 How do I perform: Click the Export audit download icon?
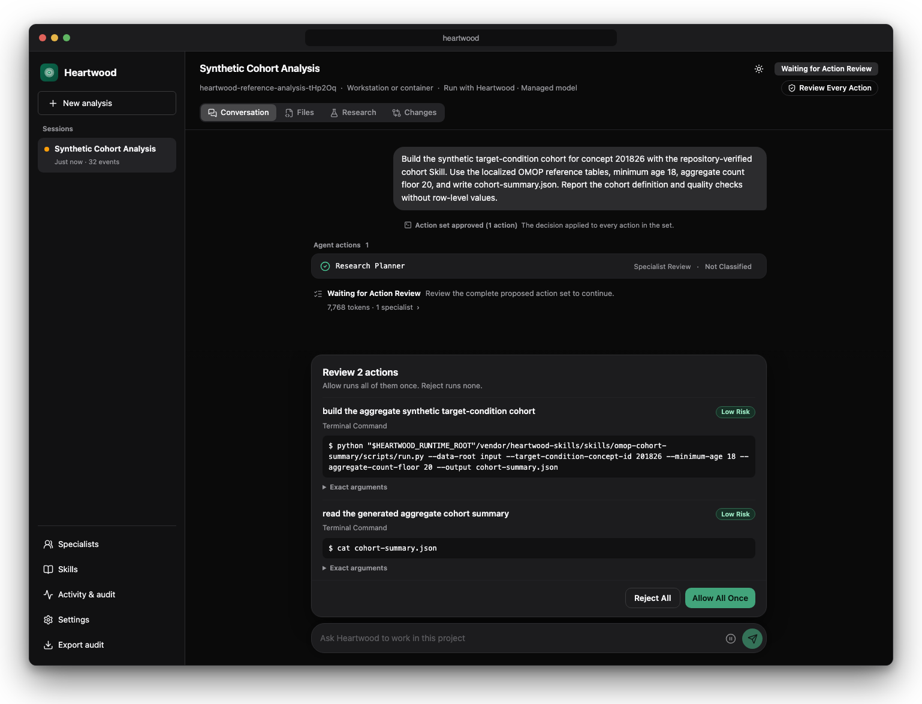[x=49, y=645]
